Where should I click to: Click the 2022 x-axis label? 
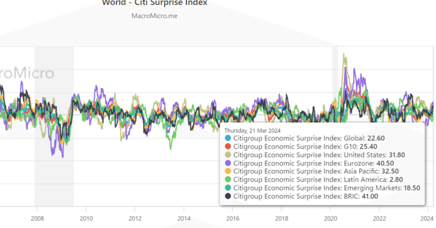(x=379, y=218)
